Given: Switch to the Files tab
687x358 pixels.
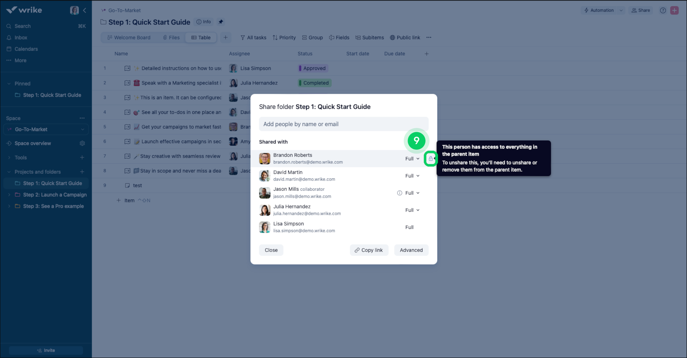Looking at the screenshot, I should click(171, 37).
